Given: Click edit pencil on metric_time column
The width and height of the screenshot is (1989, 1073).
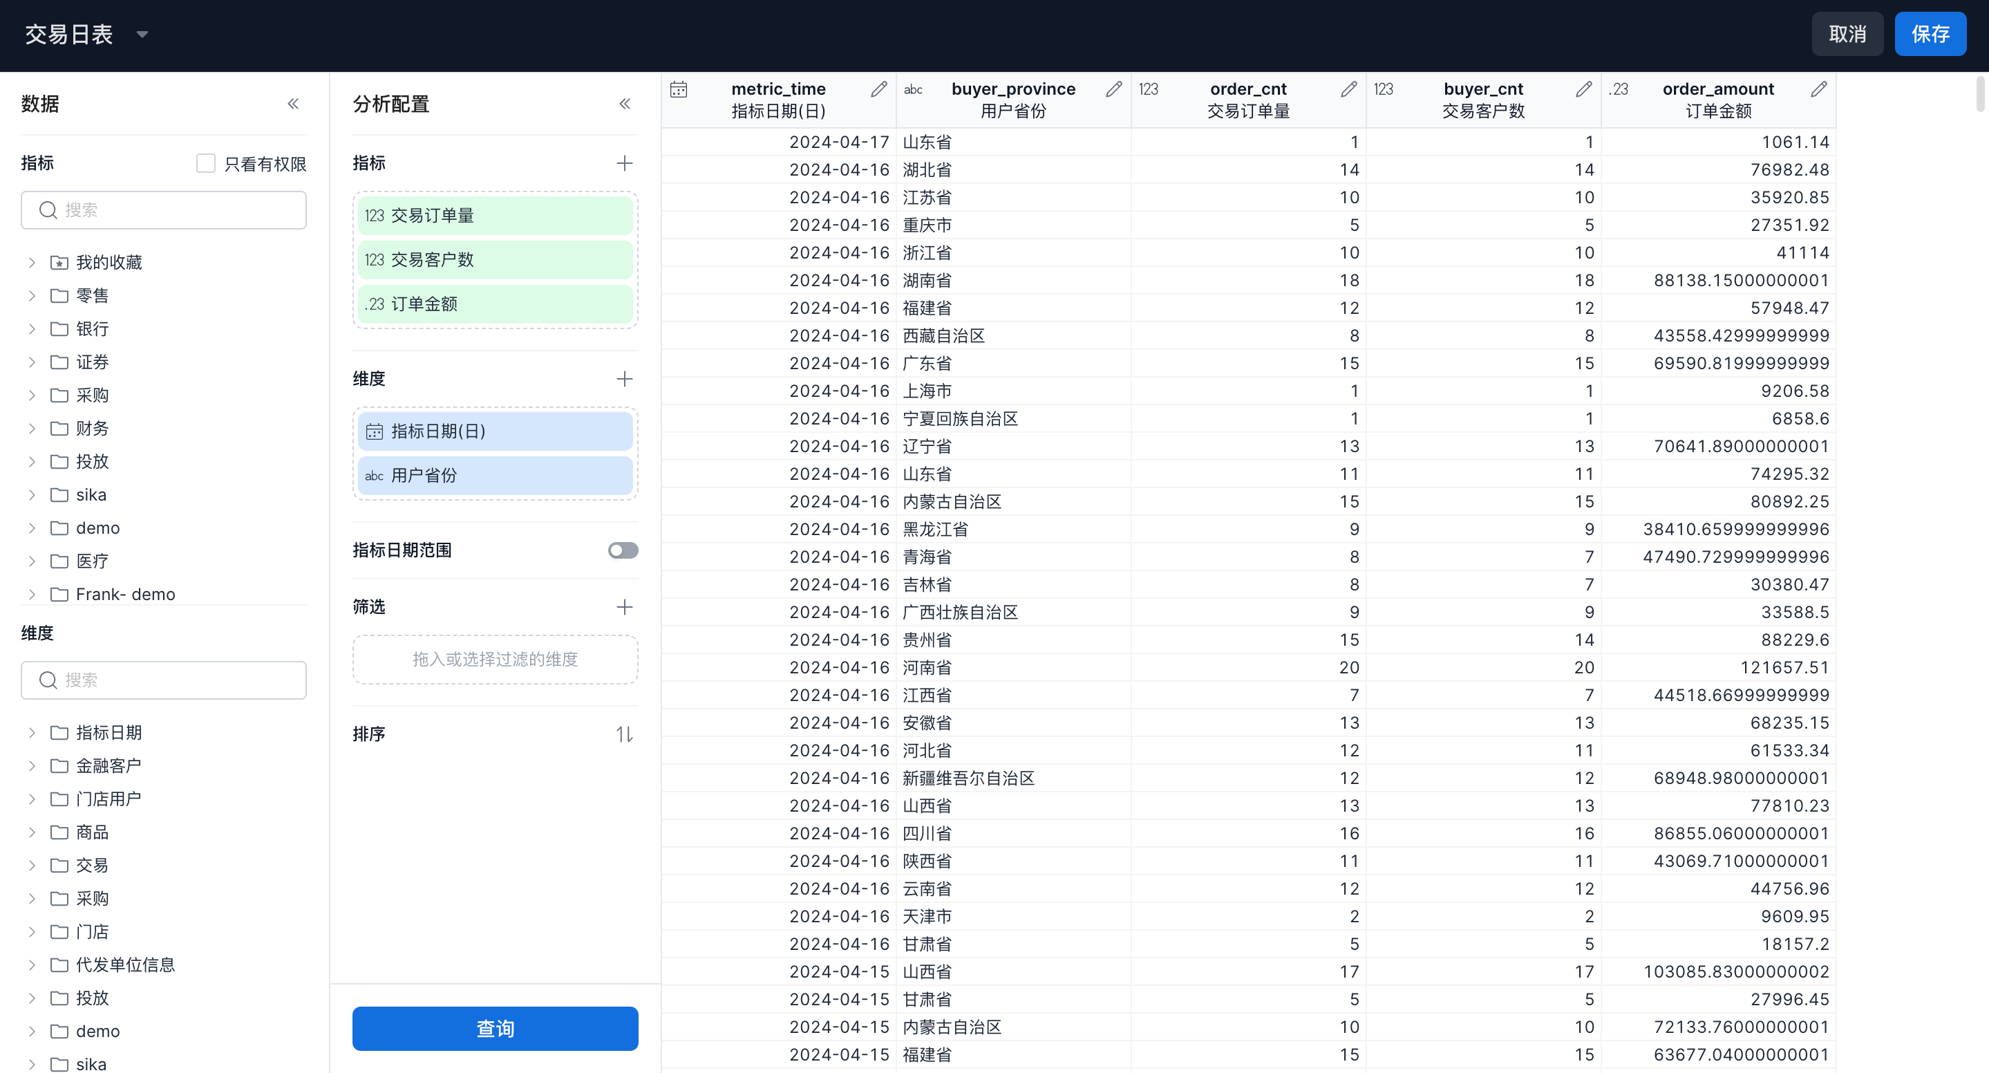Looking at the screenshot, I should [878, 88].
